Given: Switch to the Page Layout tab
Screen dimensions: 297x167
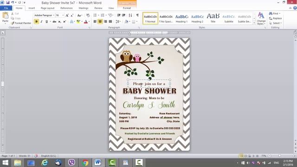Looking at the screenshot, I should 47,8.
